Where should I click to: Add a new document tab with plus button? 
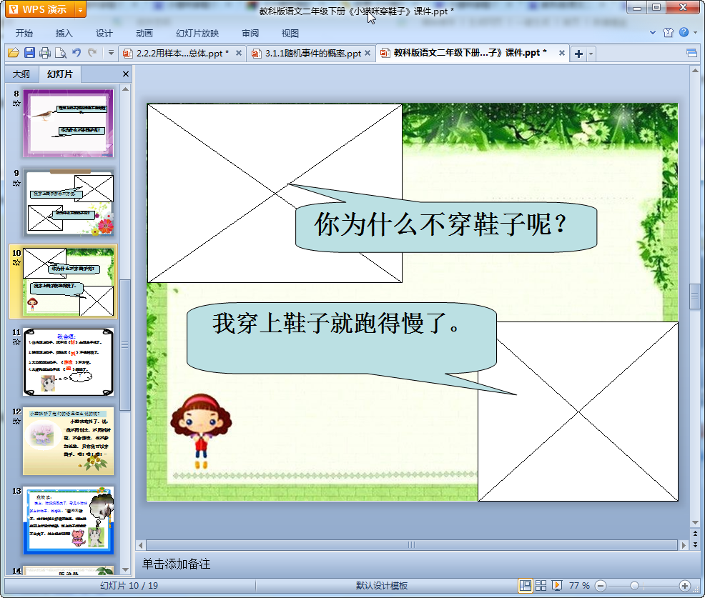[x=578, y=54]
